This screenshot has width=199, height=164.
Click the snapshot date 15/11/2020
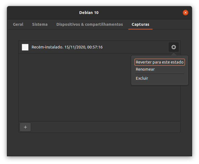(75, 47)
